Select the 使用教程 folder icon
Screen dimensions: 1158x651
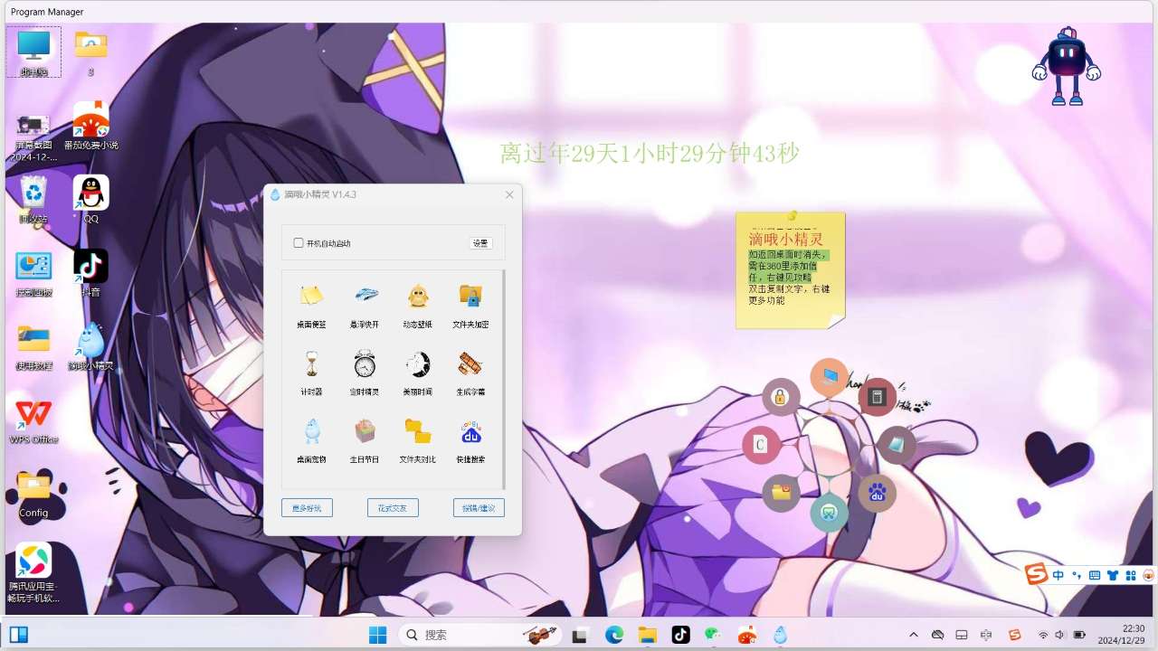coord(33,348)
